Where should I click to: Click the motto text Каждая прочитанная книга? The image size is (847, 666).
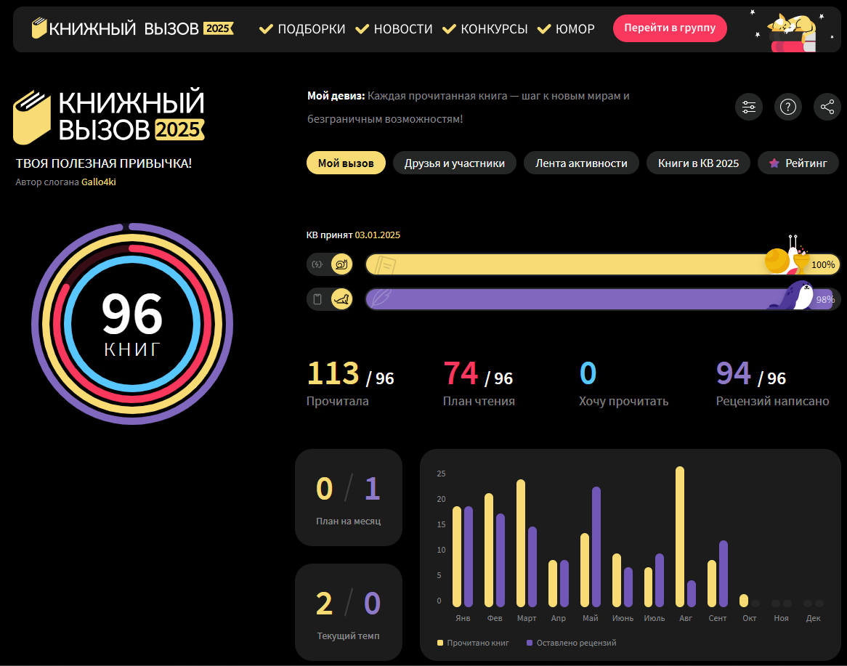pyautogui.click(x=437, y=96)
